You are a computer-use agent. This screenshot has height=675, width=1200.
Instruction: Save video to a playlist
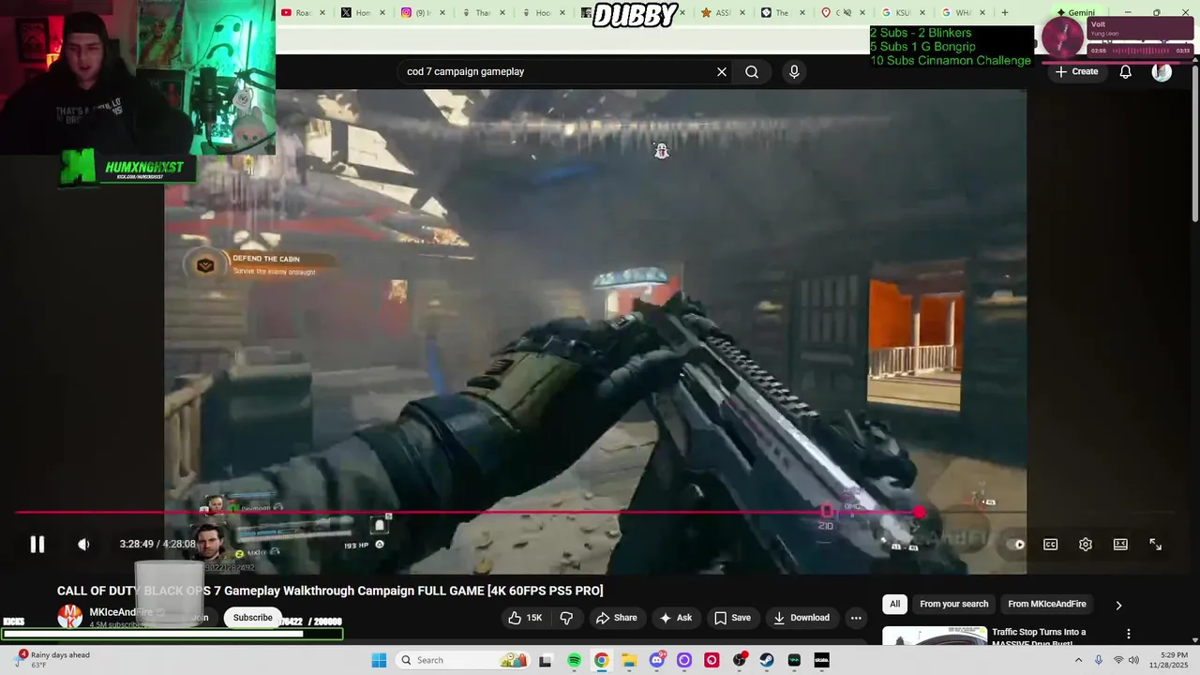click(732, 618)
